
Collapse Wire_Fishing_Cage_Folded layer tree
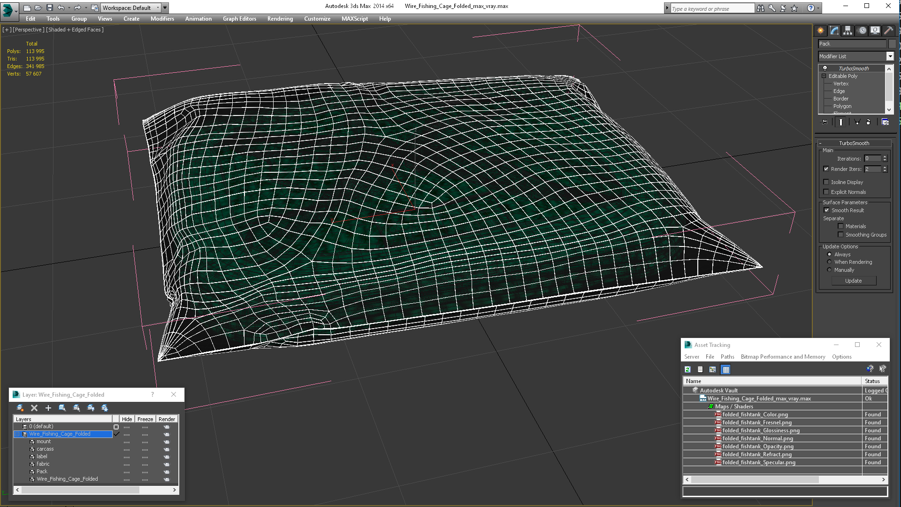(x=17, y=434)
